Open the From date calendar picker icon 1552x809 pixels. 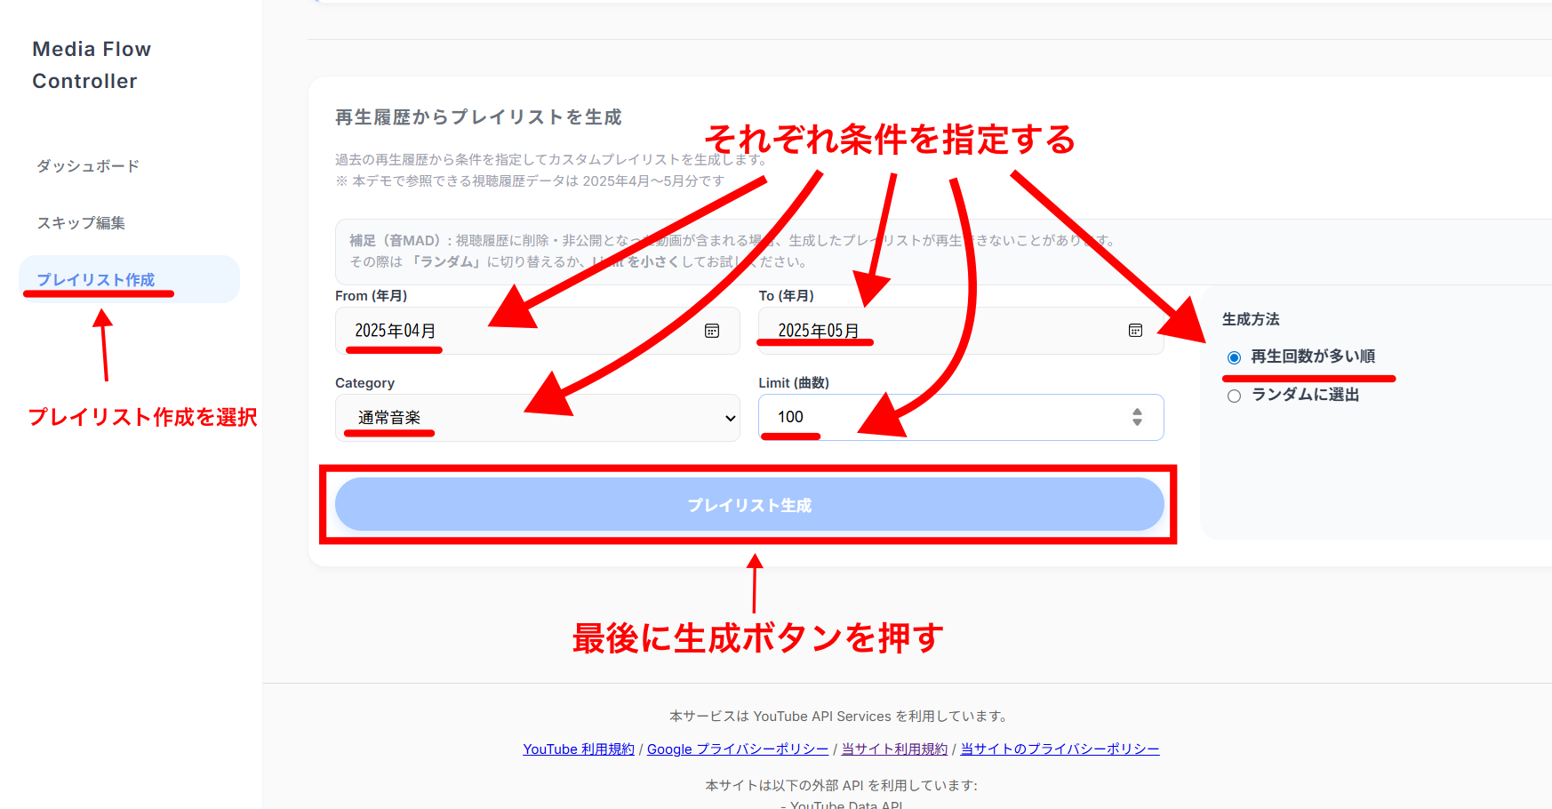pyautogui.click(x=711, y=330)
